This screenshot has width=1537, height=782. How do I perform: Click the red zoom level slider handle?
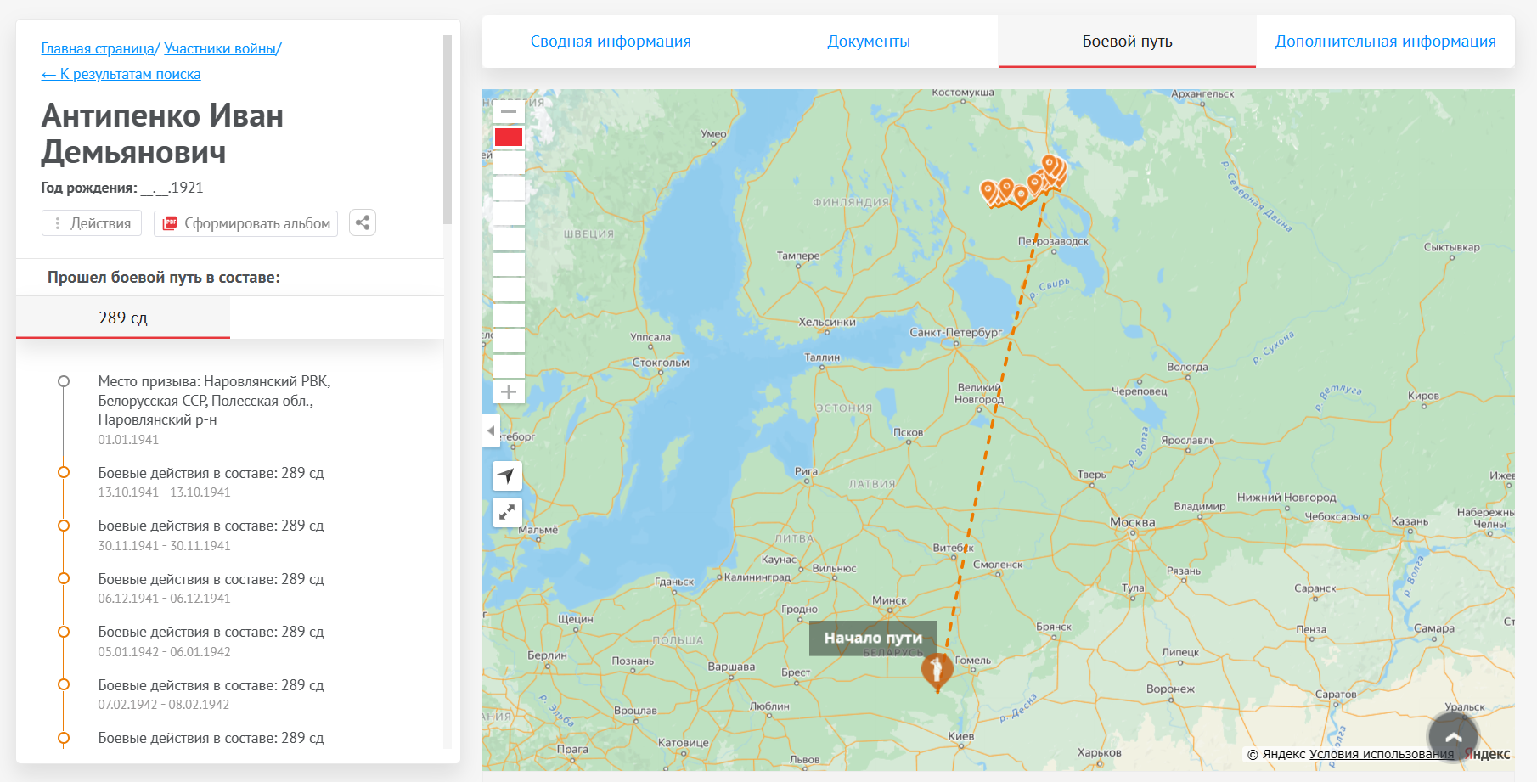click(x=508, y=137)
